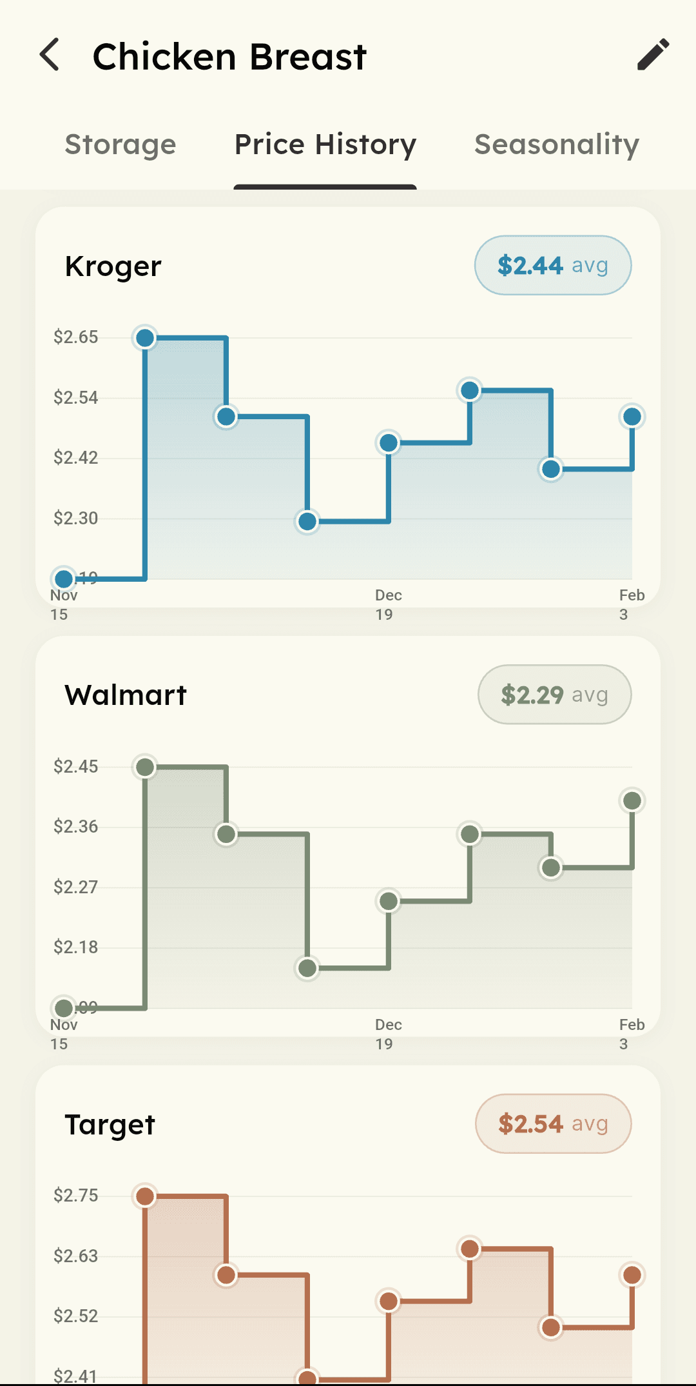Tap the Nov 15 point on Walmart chart
The height and width of the screenshot is (1386, 696).
pyautogui.click(x=64, y=1007)
